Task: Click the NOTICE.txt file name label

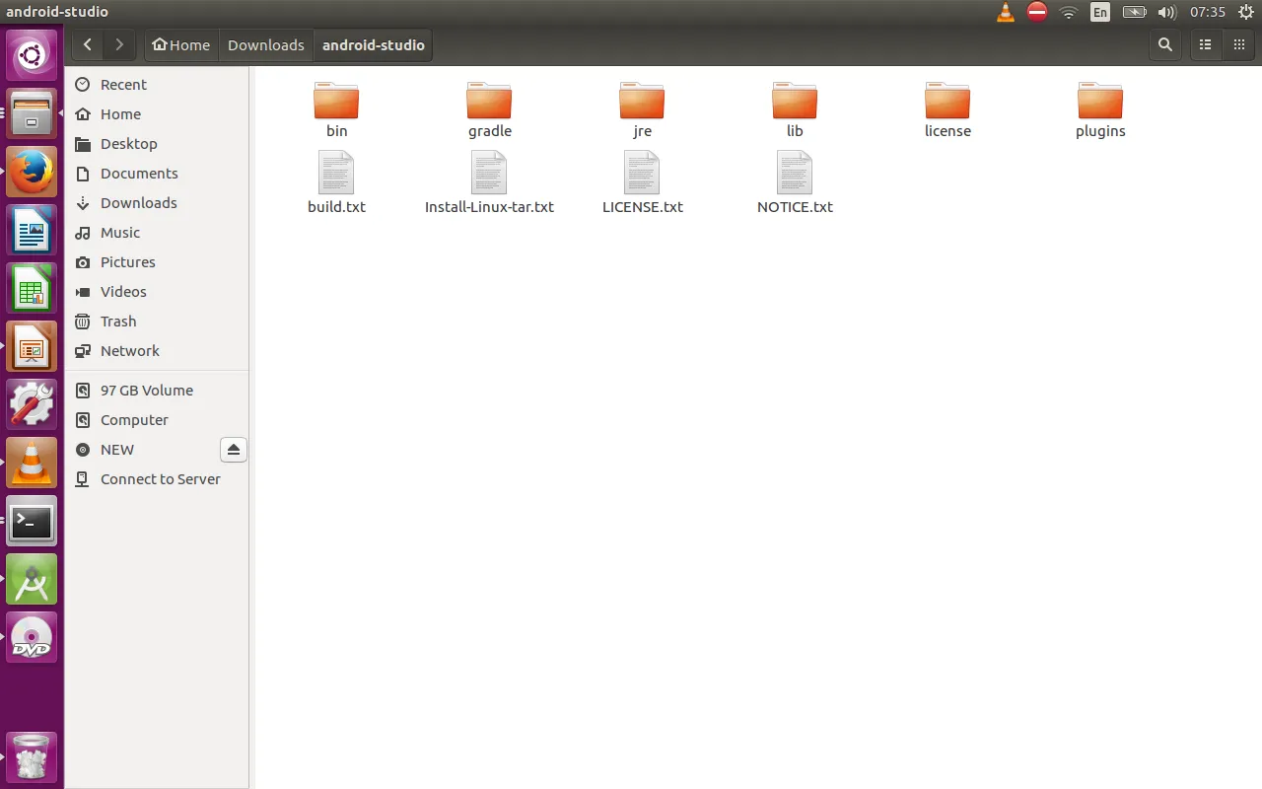Action: pos(795,207)
